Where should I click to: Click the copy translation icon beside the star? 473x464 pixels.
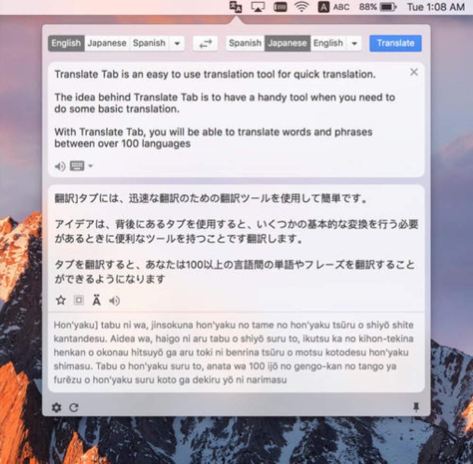coord(79,300)
